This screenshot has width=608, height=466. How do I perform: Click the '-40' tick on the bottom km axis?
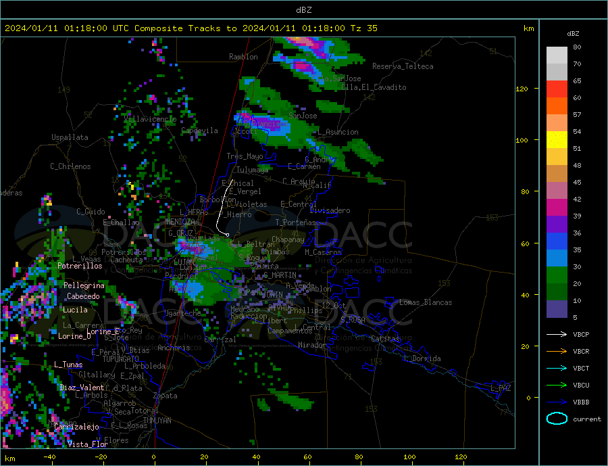coord(49,457)
